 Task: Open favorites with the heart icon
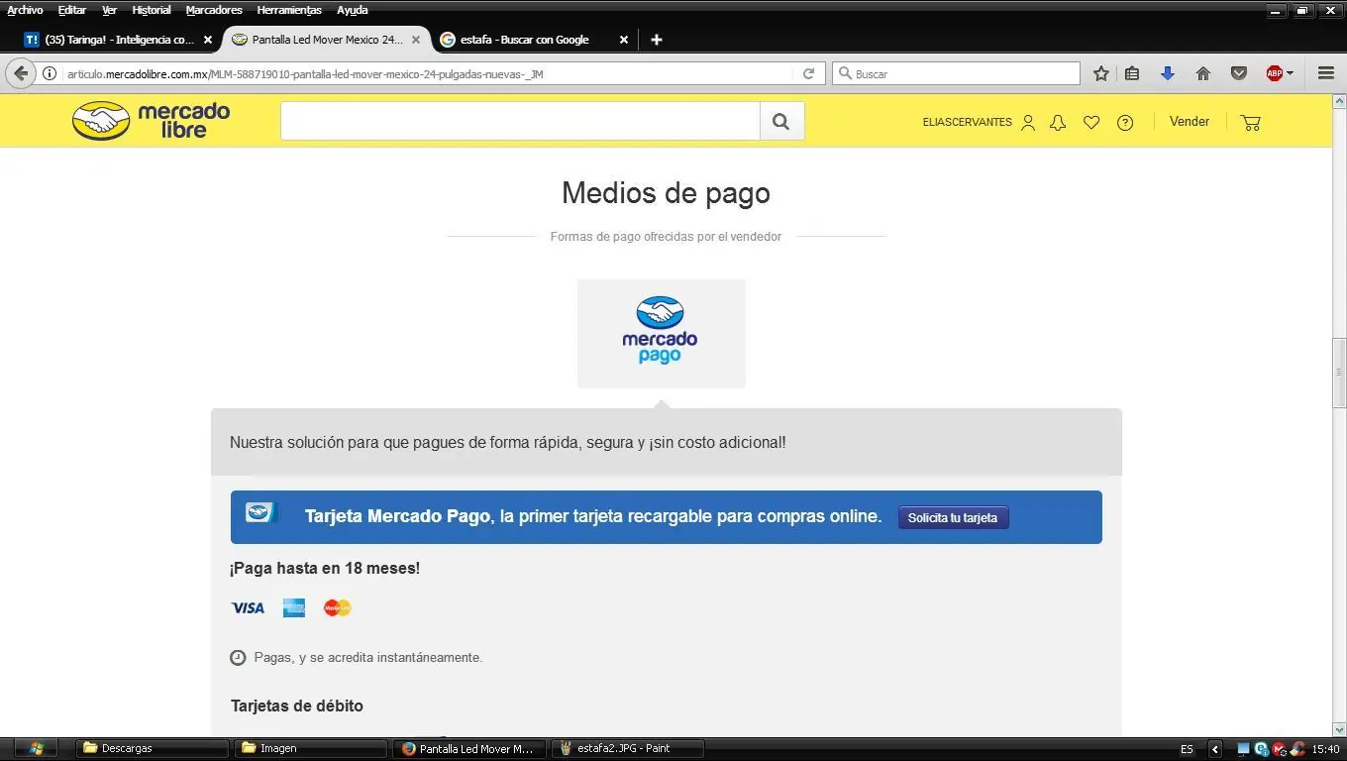[x=1091, y=122]
